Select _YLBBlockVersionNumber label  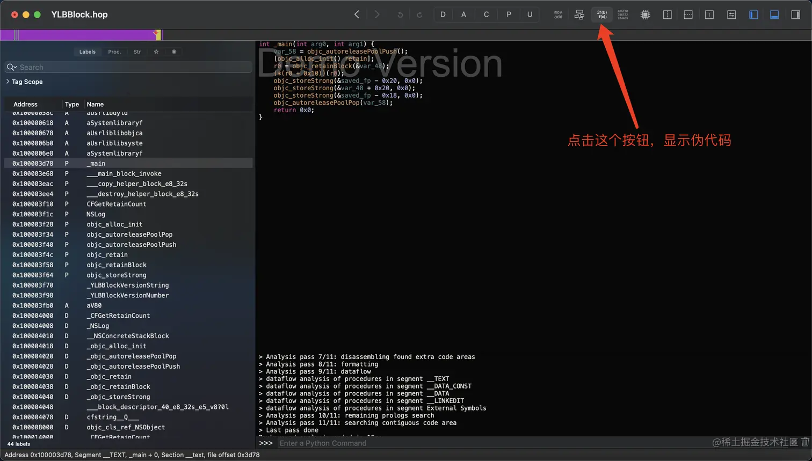(128, 296)
